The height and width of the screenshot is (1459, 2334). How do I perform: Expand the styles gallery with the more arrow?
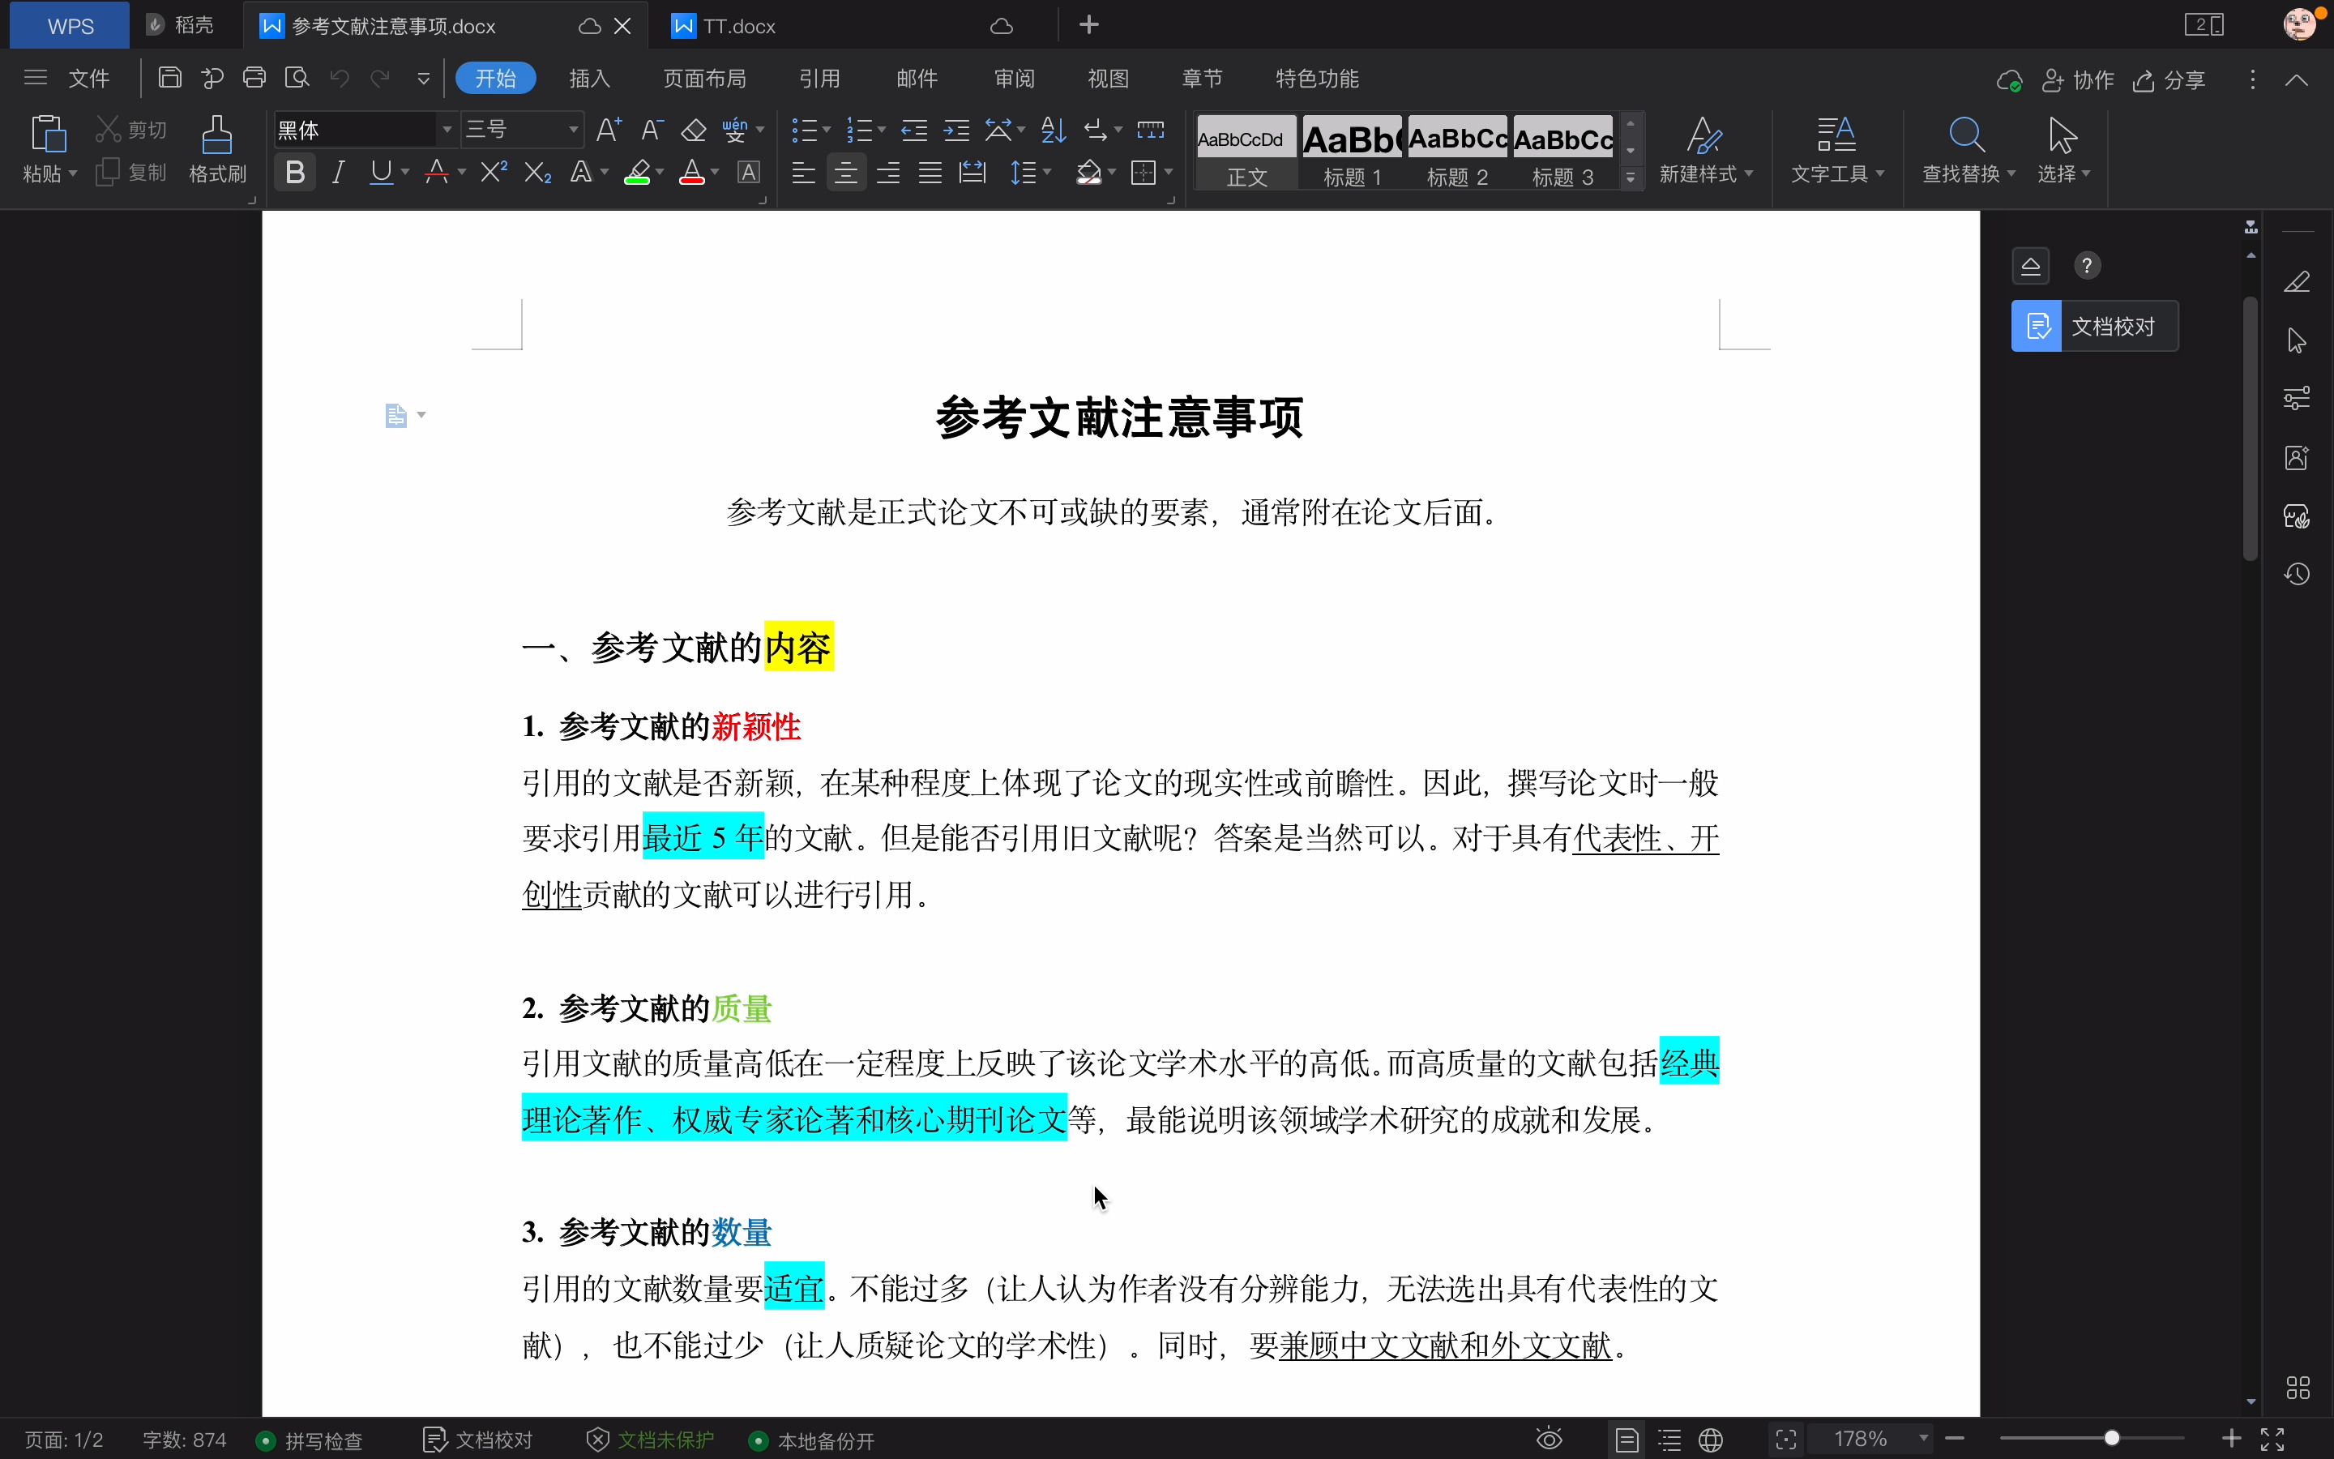coord(1630,177)
